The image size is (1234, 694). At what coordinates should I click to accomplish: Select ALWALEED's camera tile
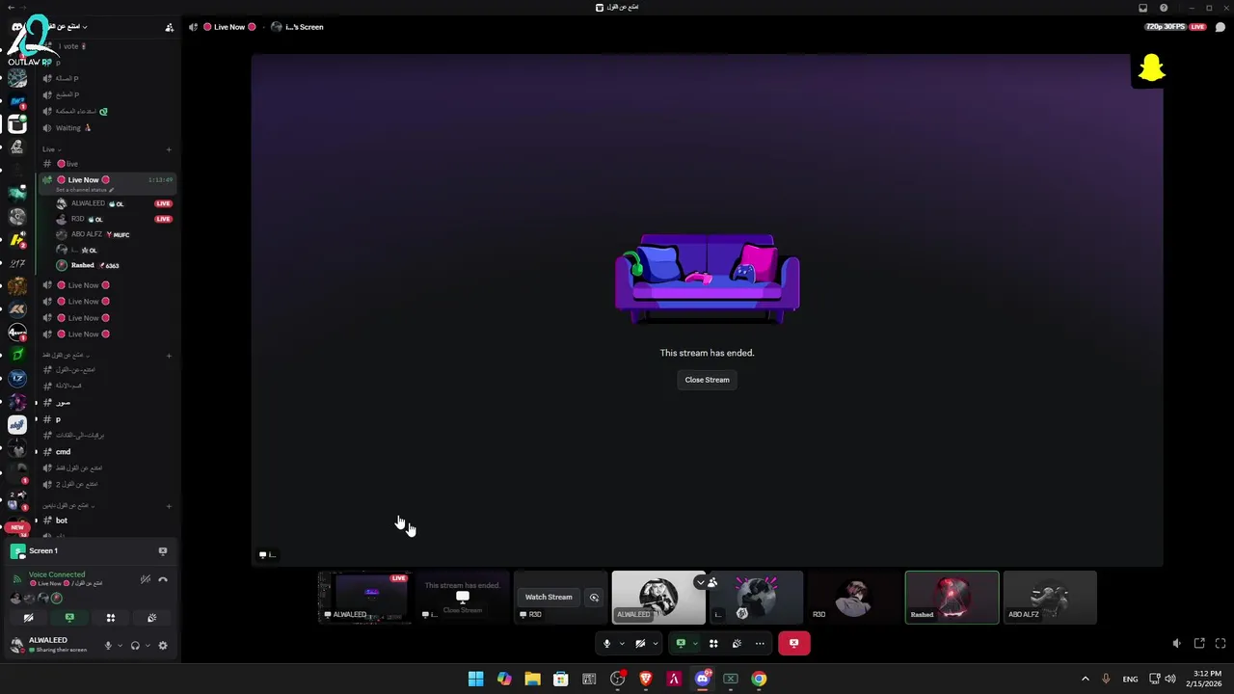pos(658,598)
